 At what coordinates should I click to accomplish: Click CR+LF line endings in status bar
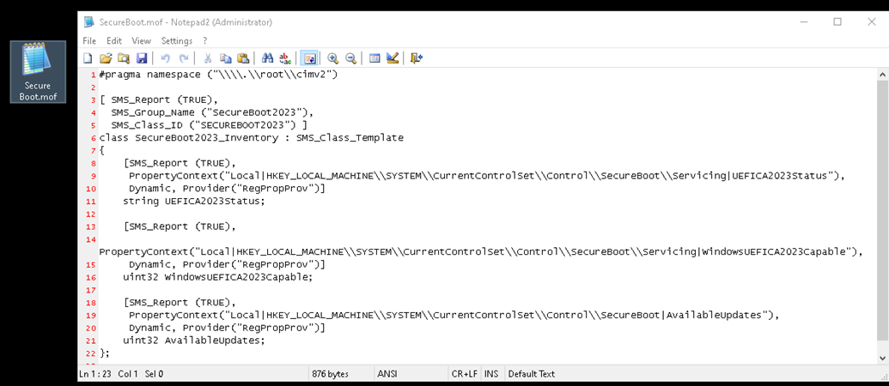point(464,374)
